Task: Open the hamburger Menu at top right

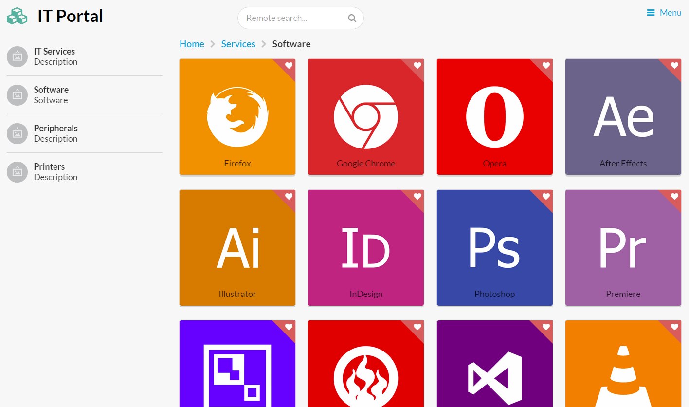Action: point(664,13)
